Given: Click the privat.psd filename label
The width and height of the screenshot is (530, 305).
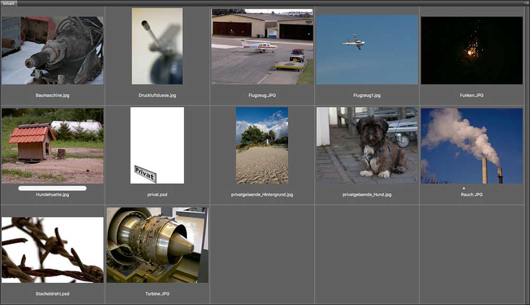Looking at the screenshot, I should click(157, 195).
